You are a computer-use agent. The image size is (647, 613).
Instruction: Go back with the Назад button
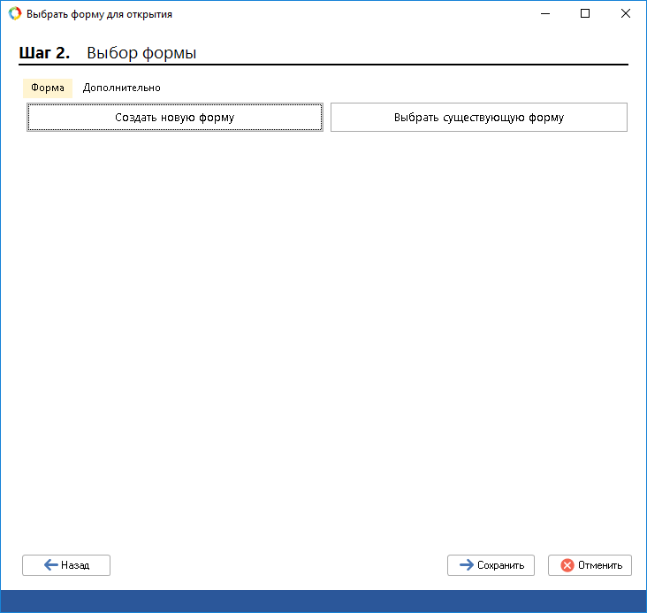[66, 565]
